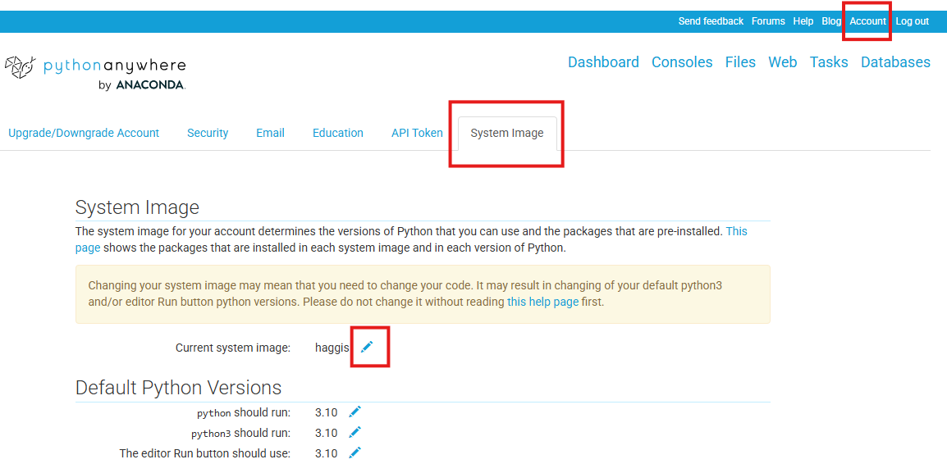Edit the 'python3 should run' version

pos(355,432)
